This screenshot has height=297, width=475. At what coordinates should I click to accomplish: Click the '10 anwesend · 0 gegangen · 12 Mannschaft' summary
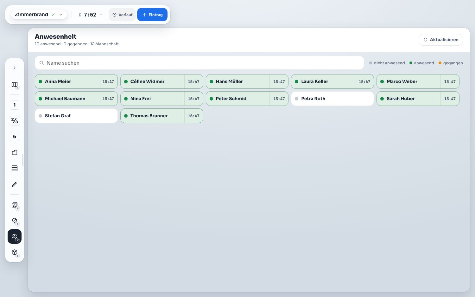coord(77,44)
